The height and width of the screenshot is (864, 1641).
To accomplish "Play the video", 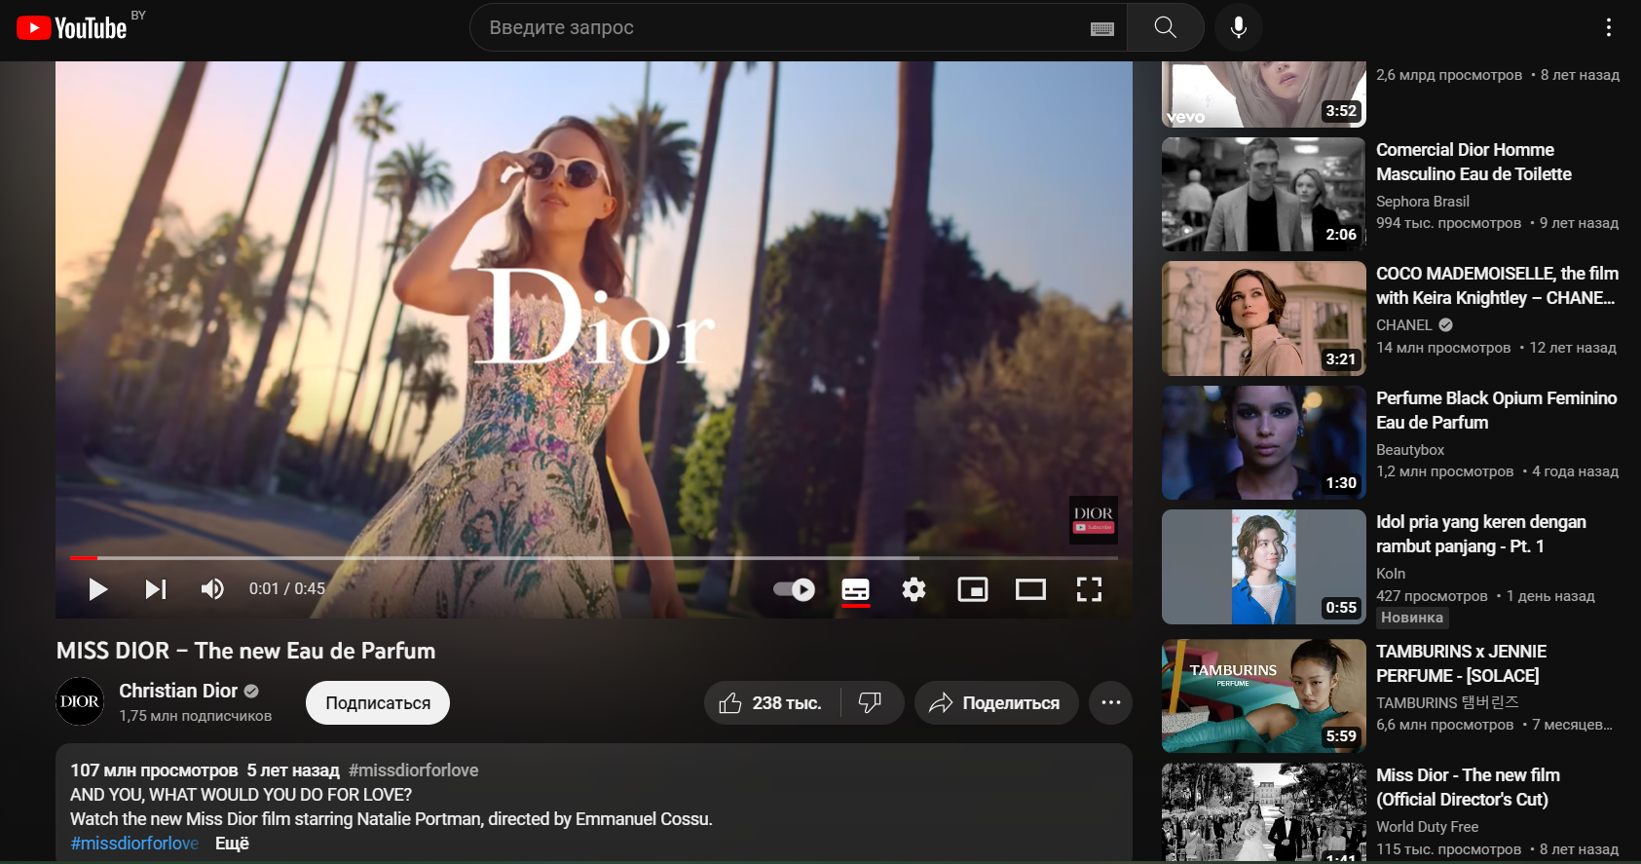I will 97,589.
